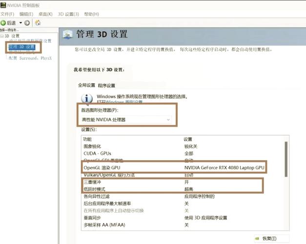Open the Back history dropdown arrow
The image size is (306, 244).
coord(20,23)
